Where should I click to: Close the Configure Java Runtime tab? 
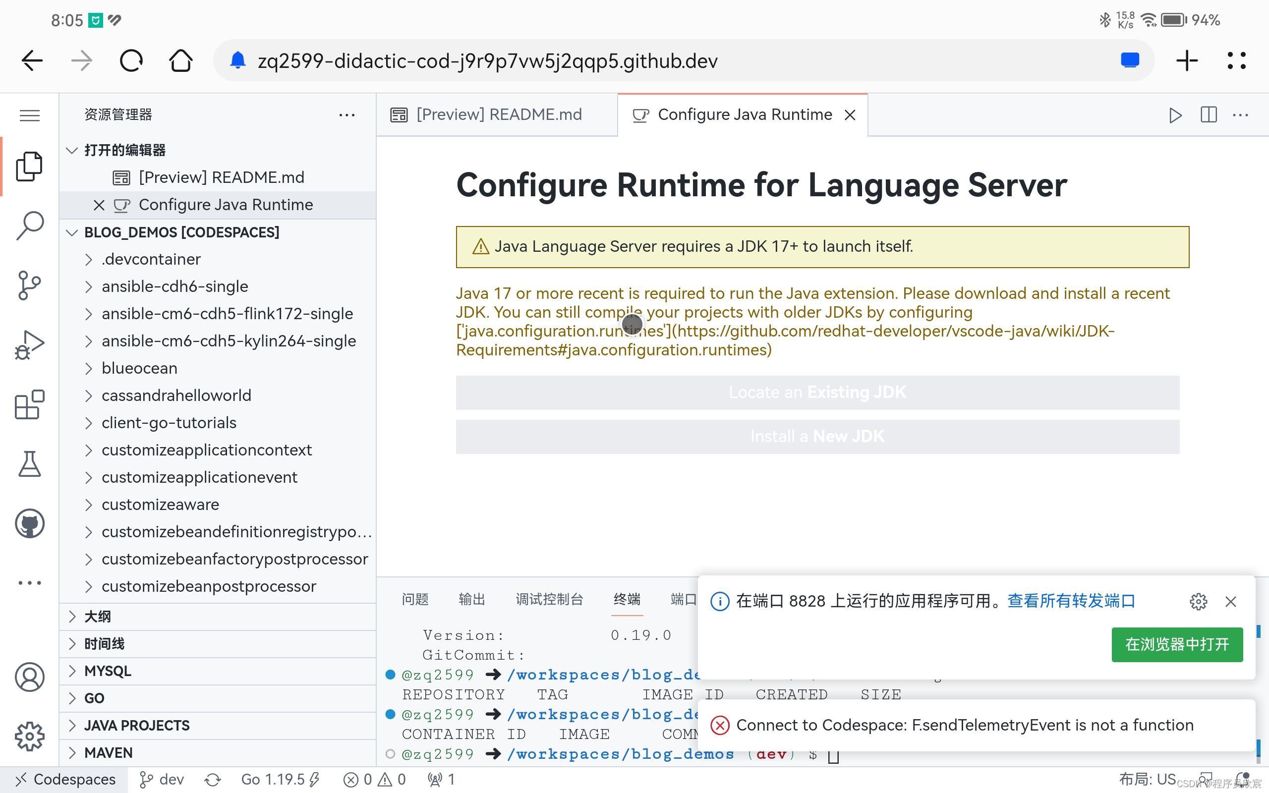(850, 115)
